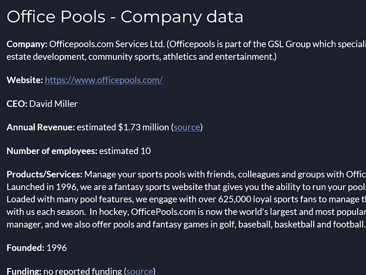Click the 'Office Pools - Company data' heading

coord(125,17)
